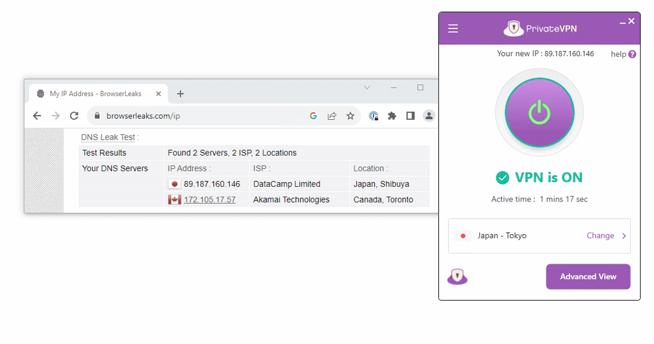Viewport: 654px width, 344px height.
Task: Click the shield mascot icon near Advanced View
Action: (457, 277)
